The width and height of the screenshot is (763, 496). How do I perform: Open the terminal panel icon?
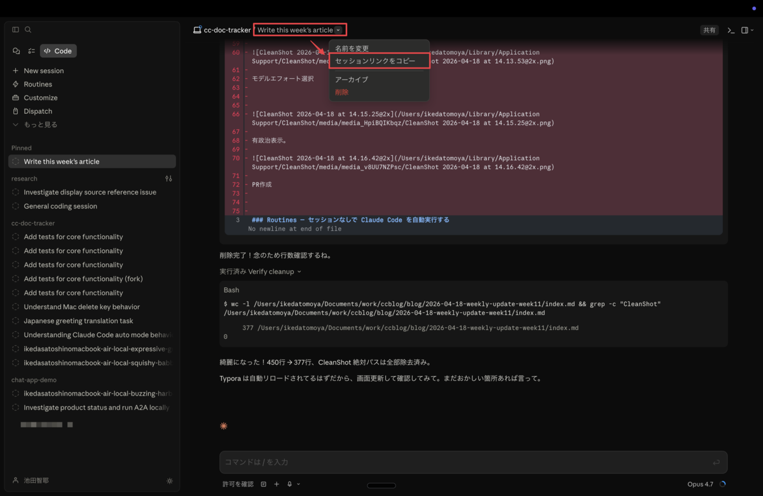(x=731, y=30)
